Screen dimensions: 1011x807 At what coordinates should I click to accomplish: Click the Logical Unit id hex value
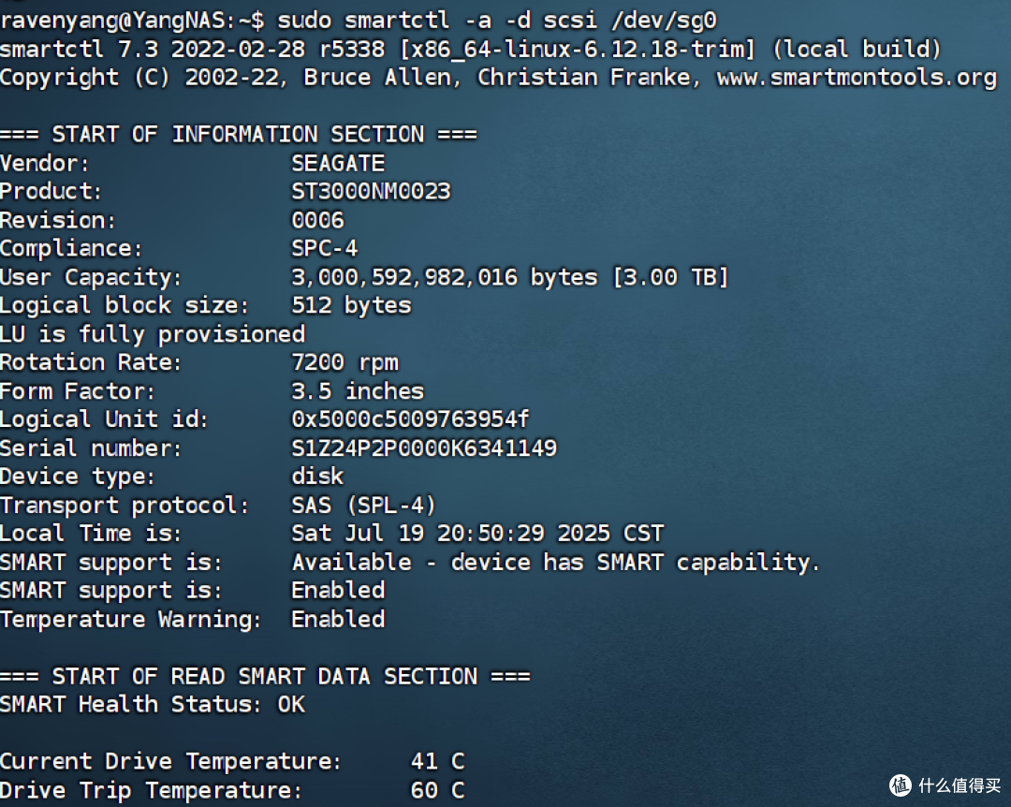pyautogui.click(x=410, y=419)
